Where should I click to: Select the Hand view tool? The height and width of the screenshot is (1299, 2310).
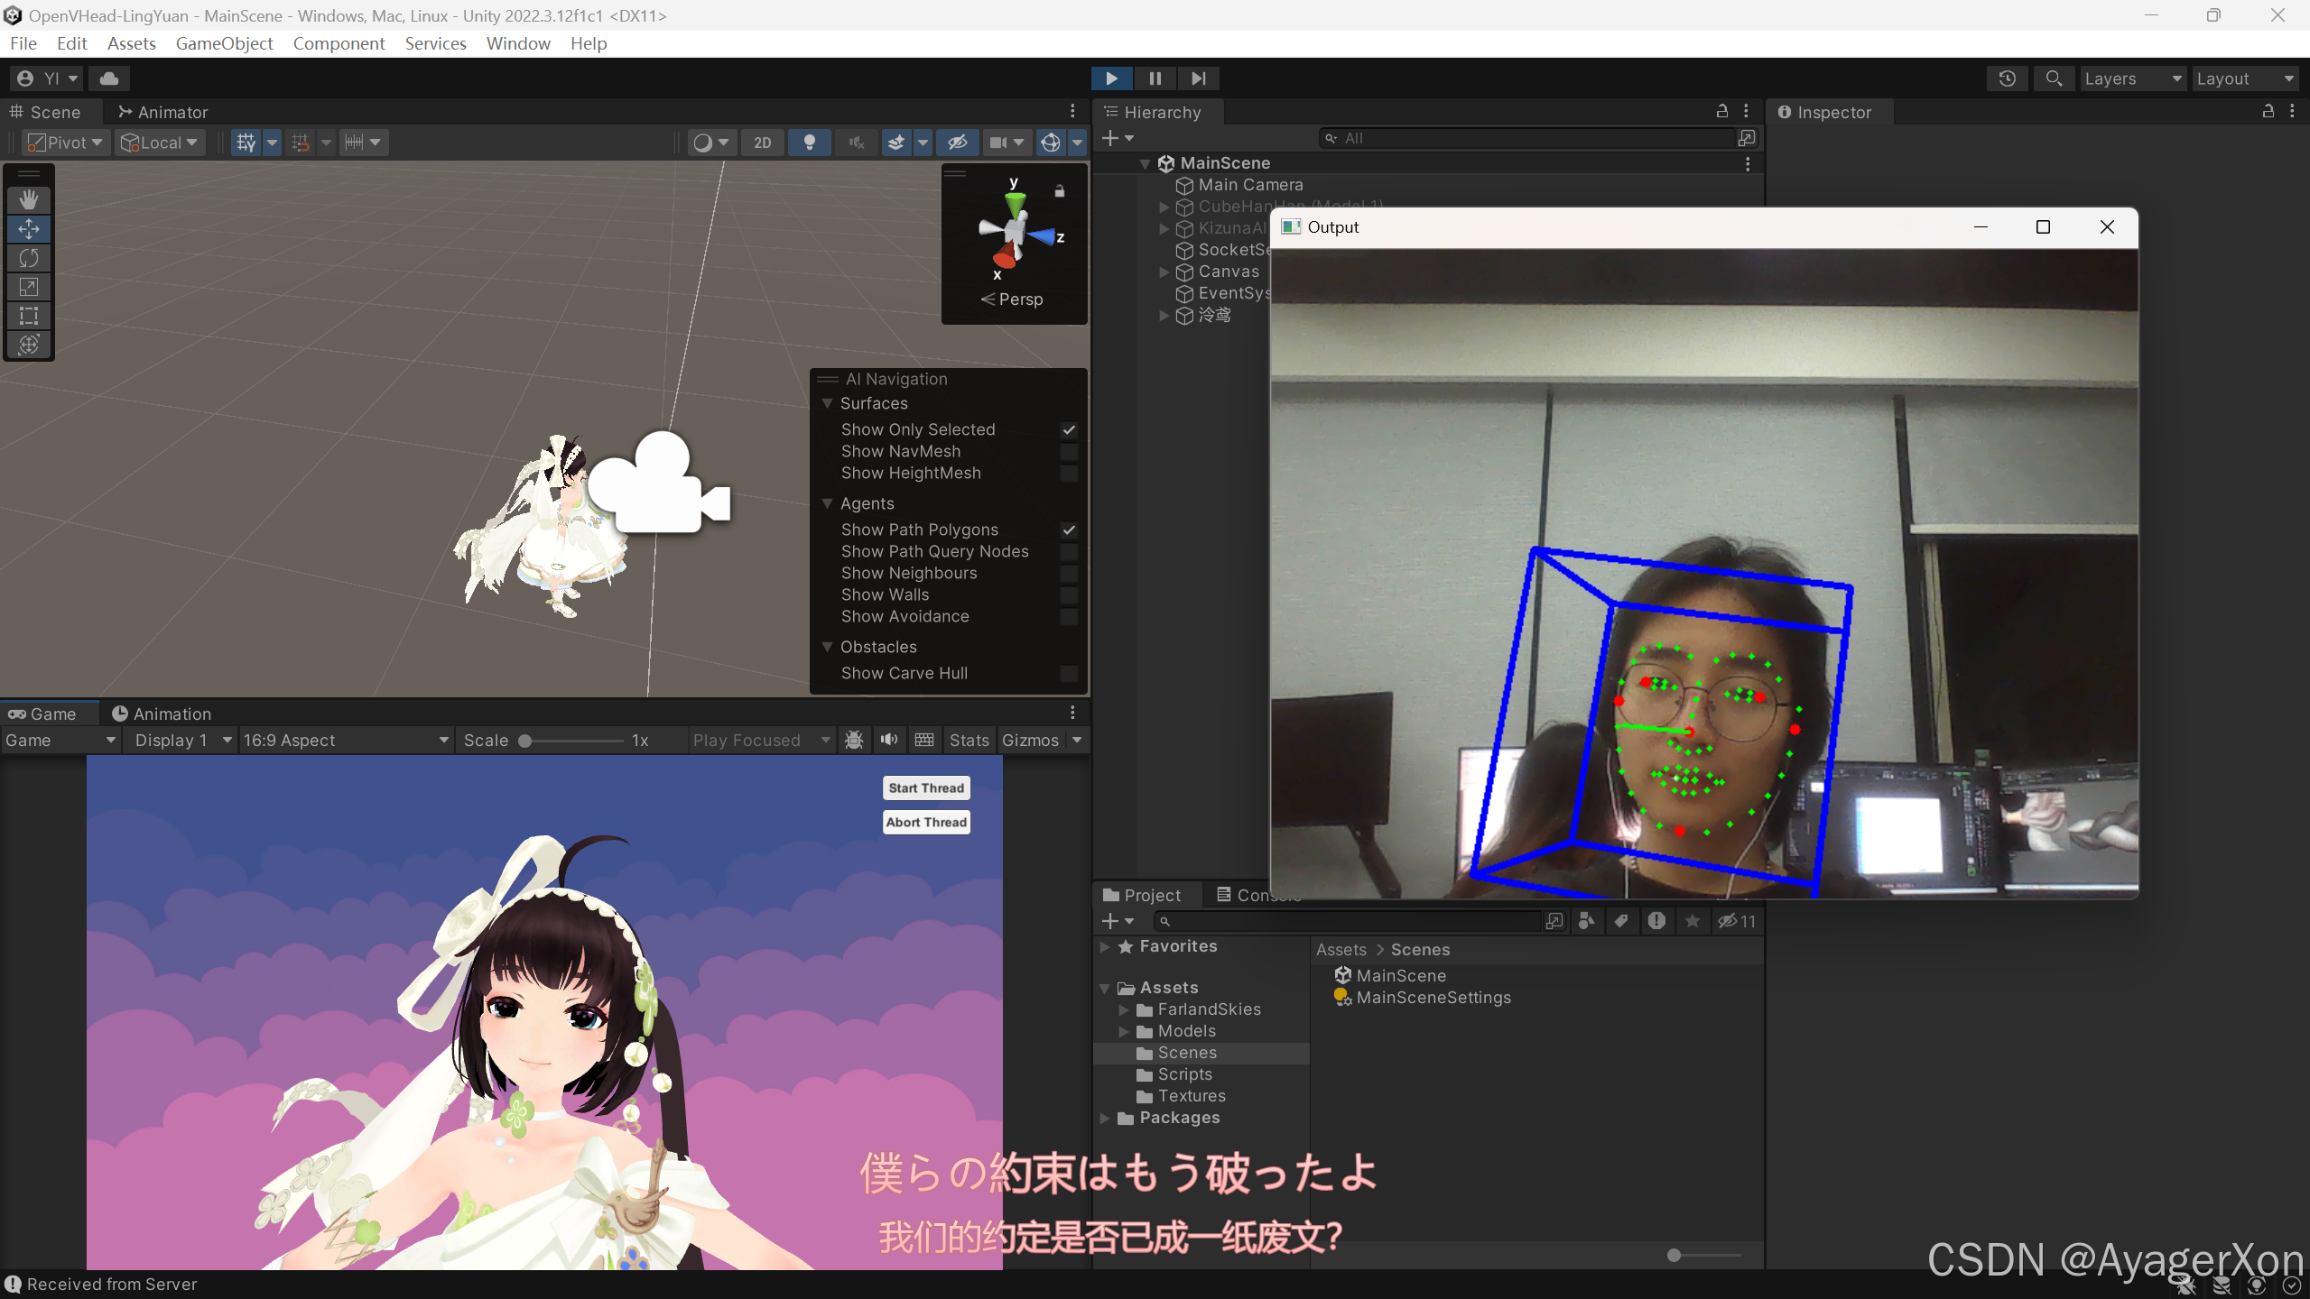(x=29, y=199)
